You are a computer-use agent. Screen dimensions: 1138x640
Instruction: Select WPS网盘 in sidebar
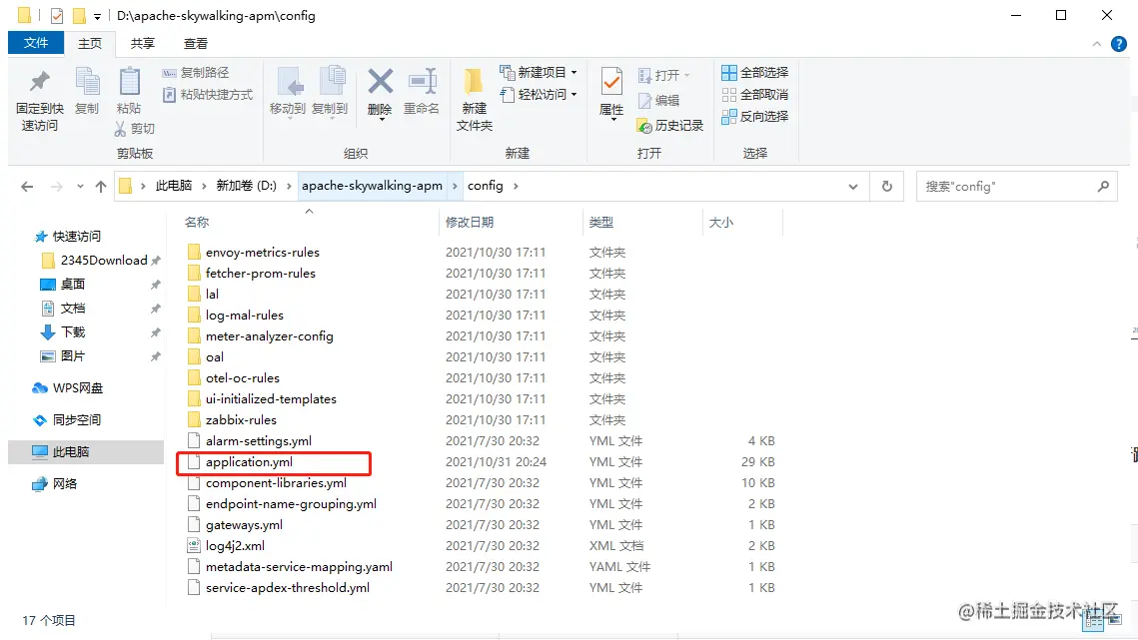click(78, 388)
